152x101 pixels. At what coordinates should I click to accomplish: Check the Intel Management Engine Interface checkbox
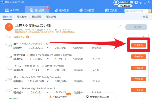coord(6,57)
